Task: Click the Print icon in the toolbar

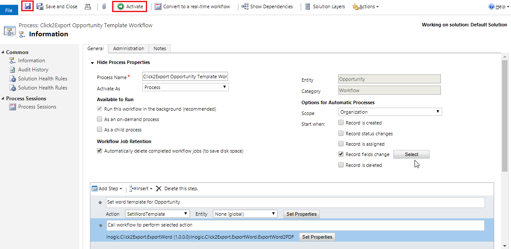Action: tap(88, 6)
